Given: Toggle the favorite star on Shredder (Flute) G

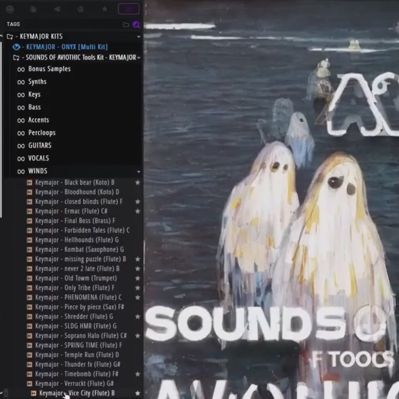Looking at the screenshot, I should 138,316.
